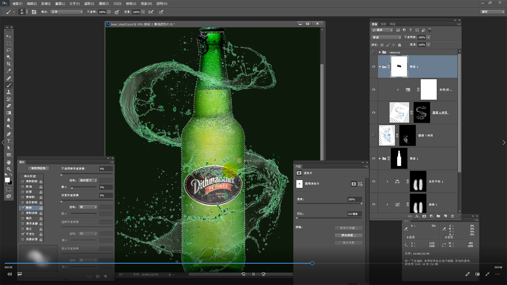Select the Hand tool
This screenshot has width=507, height=285.
pos(9,162)
